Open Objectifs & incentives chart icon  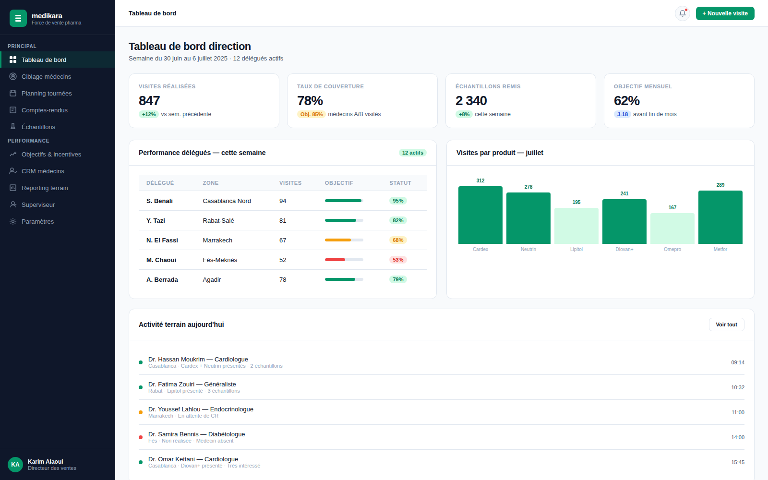[x=13, y=154]
